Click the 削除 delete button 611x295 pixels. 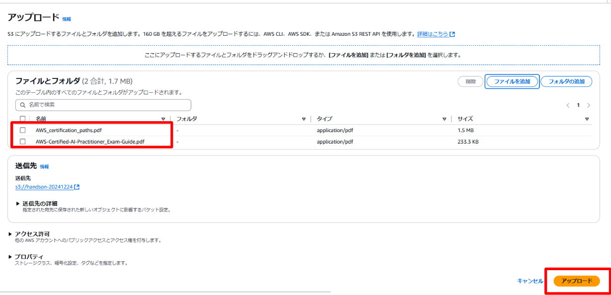[x=470, y=81]
